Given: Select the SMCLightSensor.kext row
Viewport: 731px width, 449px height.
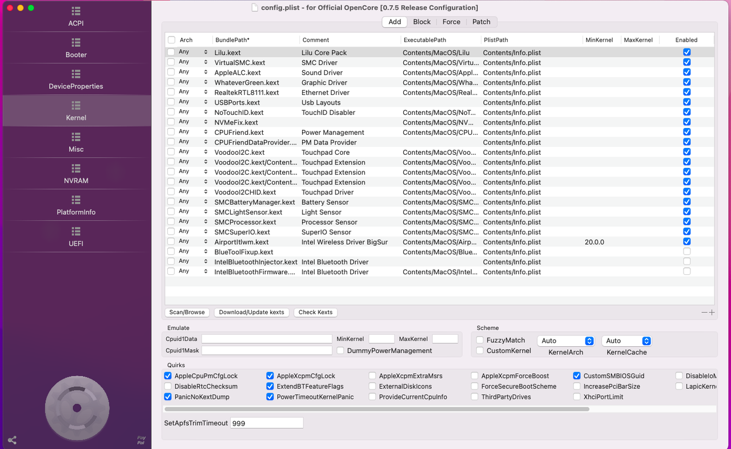Looking at the screenshot, I should (439, 212).
